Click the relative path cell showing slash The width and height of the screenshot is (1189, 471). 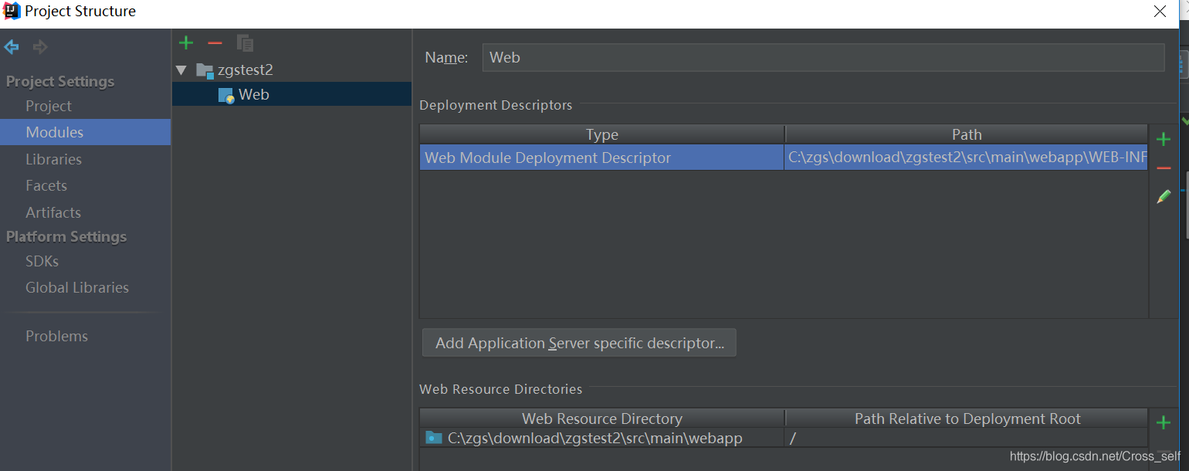(966, 438)
